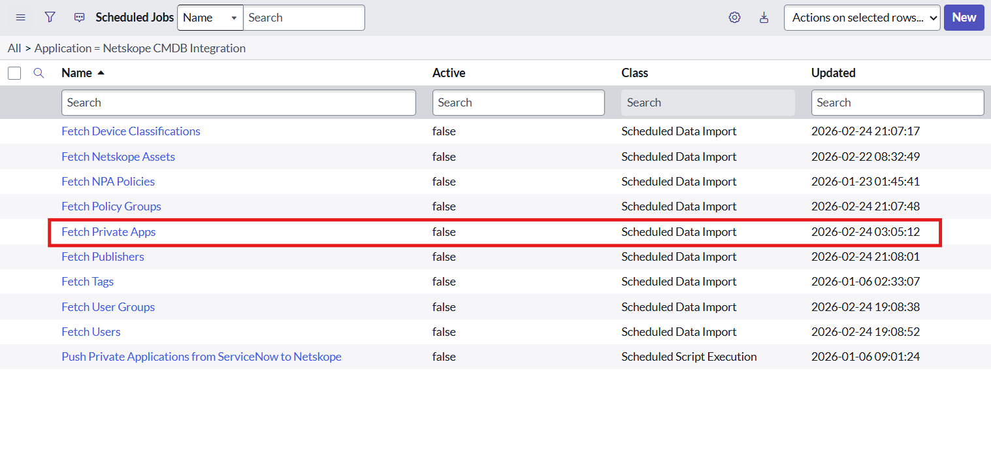Viewport: 991px width, 462px height.
Task: Click updated date 2026-01-06 09:01:24
Action: (x=866, y=357)
